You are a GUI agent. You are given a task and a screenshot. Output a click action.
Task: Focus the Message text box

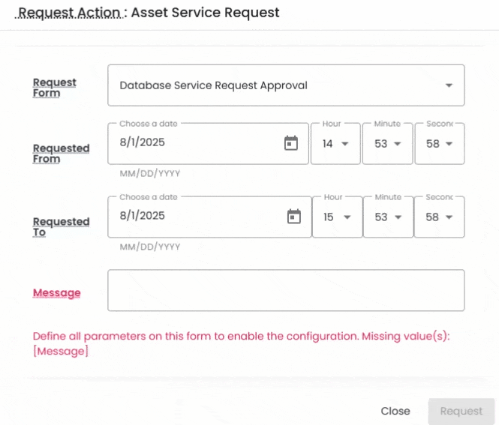tap(286, 290)
